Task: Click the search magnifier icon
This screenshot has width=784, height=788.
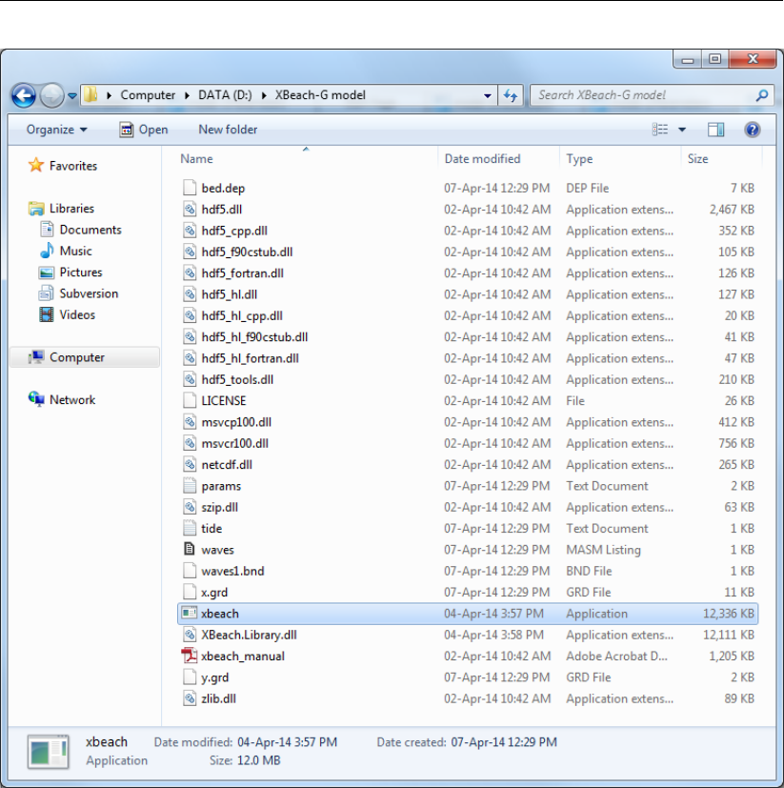Action: [762, 95]
